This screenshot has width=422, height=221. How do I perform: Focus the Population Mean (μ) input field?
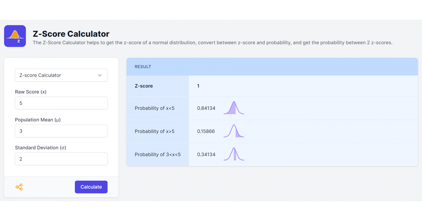61,131
